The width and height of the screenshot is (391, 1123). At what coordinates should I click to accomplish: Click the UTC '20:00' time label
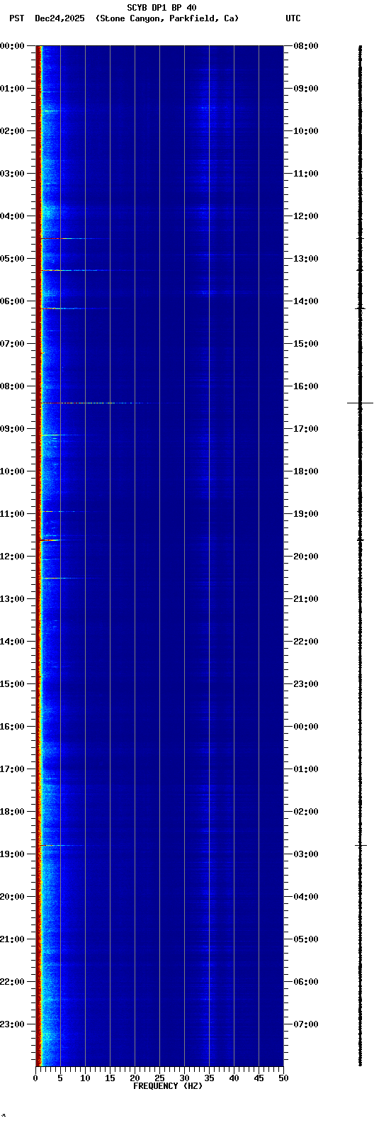(x=306, y=557)
